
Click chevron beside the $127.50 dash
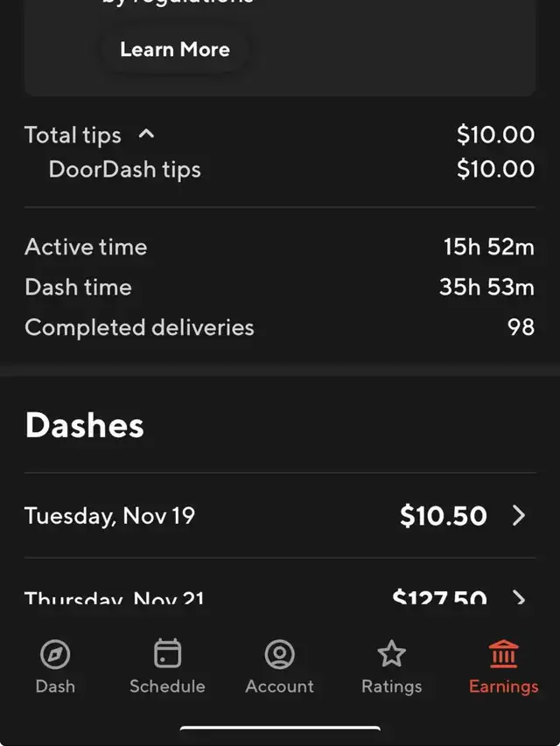[x=519, y=599]
